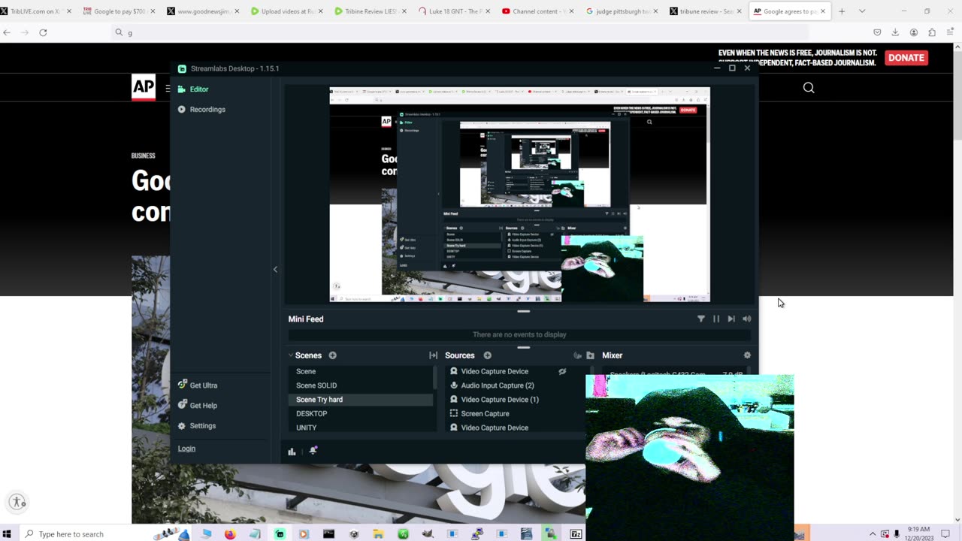Open Recordings in Streamlabs sidebar
Image resolution: width=962 pixels, height=541 pixels.
[x=201, y=109]
